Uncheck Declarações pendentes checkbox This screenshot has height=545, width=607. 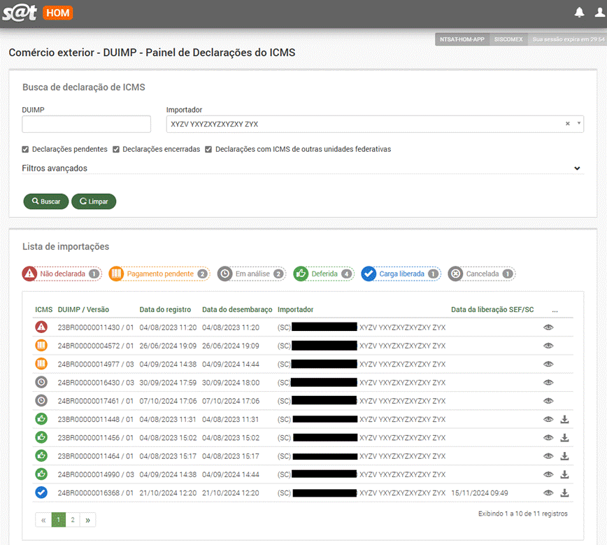pos(26,149)
